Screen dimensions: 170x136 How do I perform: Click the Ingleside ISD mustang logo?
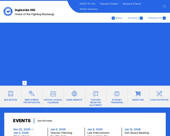(x=8, y=12)
